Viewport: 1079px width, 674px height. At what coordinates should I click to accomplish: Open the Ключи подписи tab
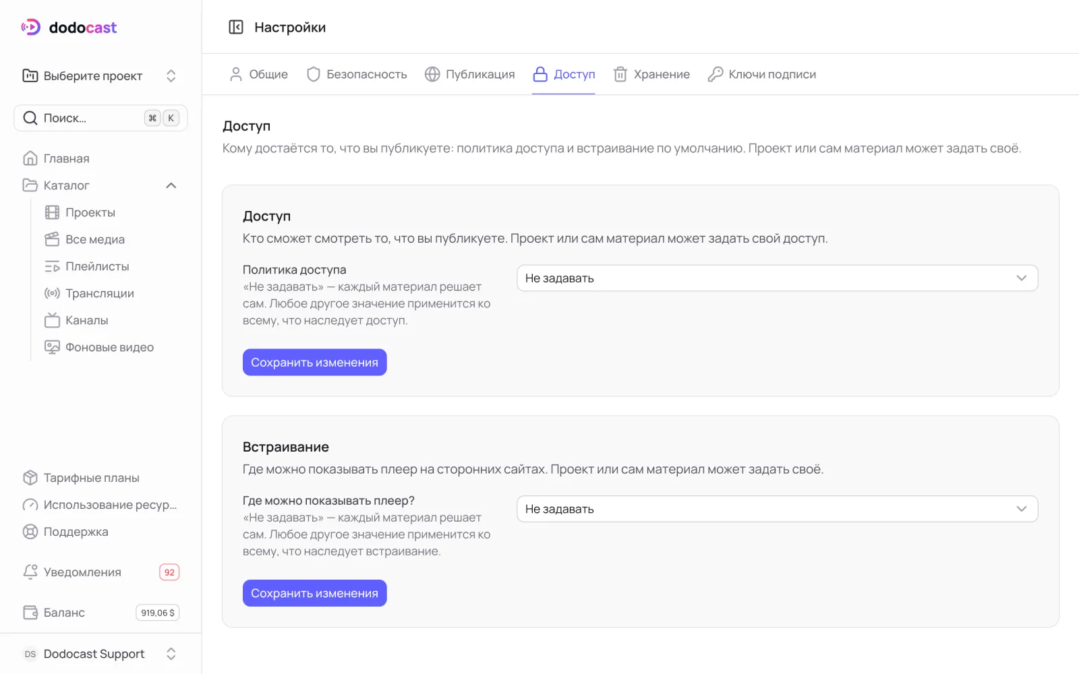[762, 74]
